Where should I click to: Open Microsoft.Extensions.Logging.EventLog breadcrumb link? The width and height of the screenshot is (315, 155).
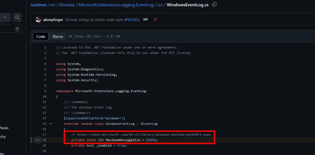(x=116, y=5)
